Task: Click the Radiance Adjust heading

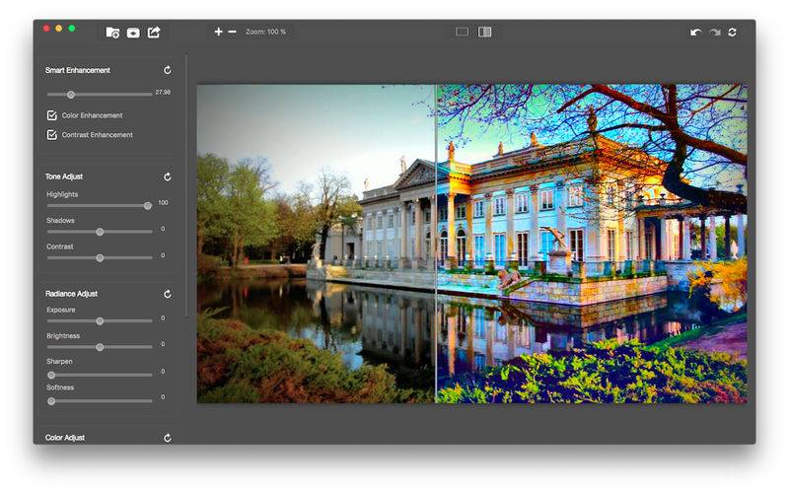Action: (x=71, y=294)
